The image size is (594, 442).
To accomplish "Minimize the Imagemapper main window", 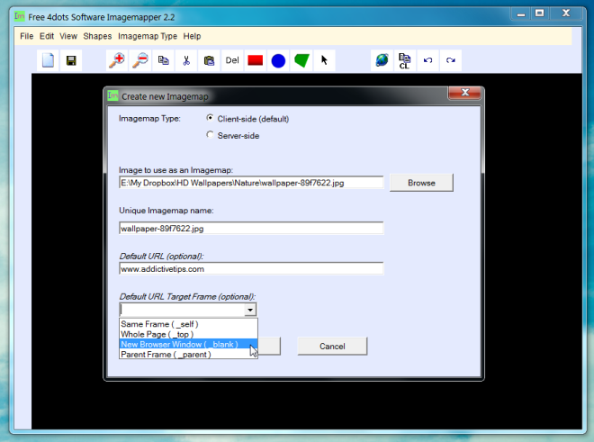I will pos(521,14).
